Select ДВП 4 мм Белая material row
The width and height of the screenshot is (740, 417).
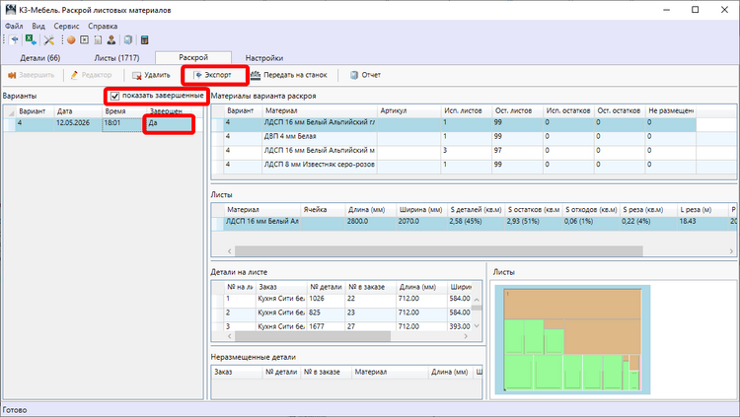click(x=454, y=137)
